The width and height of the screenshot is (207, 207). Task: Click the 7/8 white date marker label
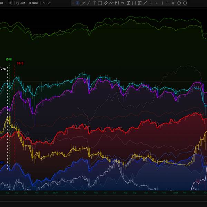point(3,69)
